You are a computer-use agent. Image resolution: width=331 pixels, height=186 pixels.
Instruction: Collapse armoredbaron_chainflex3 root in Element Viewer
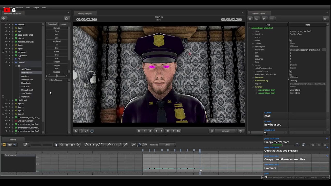[250, 28]
